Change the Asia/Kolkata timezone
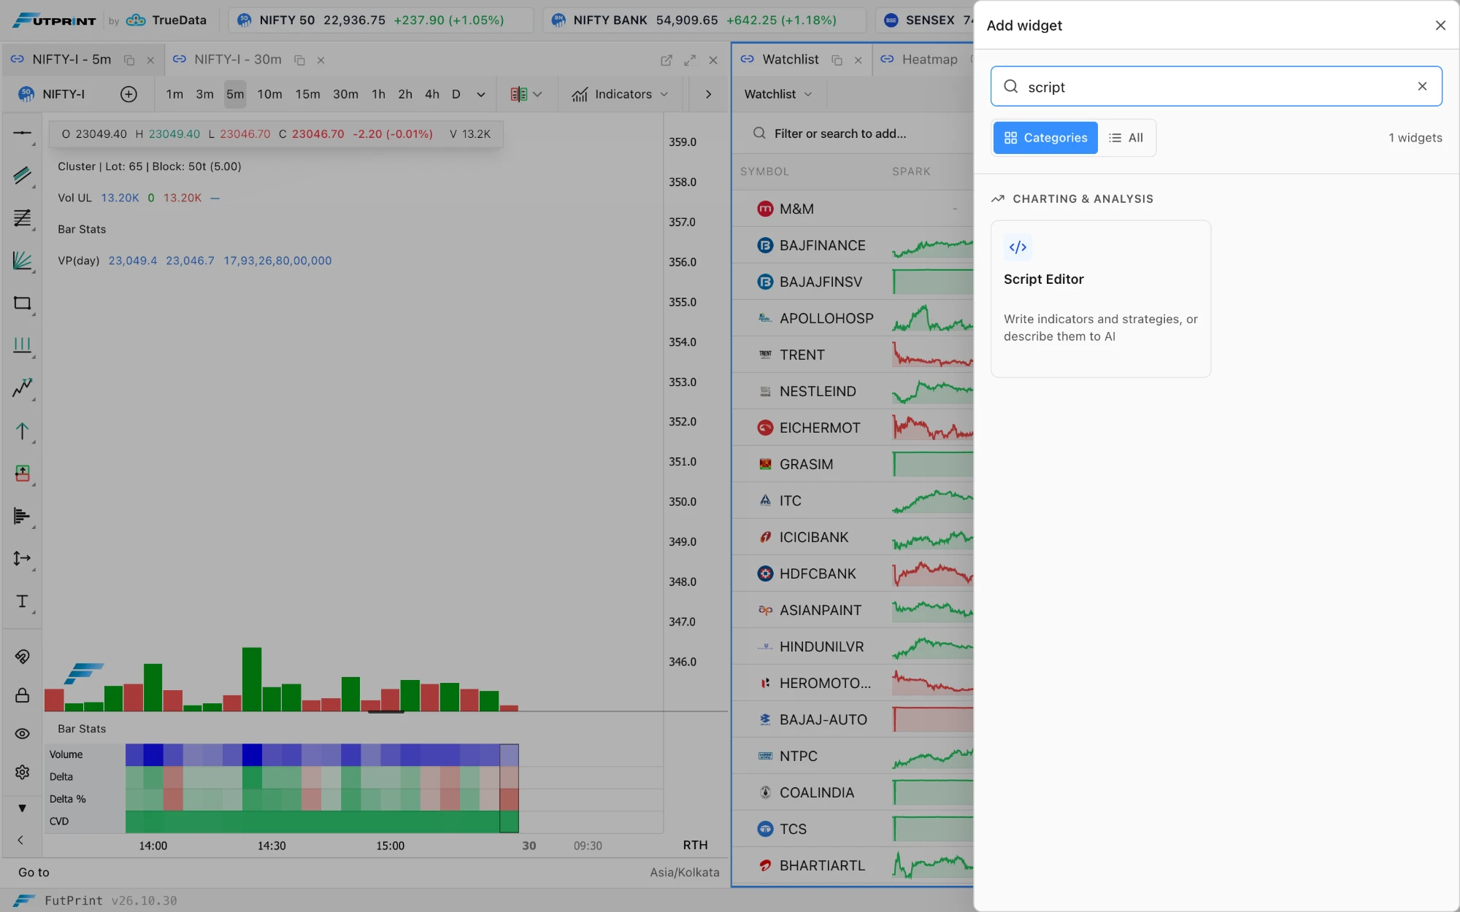1460x912 pixels. 685,872
